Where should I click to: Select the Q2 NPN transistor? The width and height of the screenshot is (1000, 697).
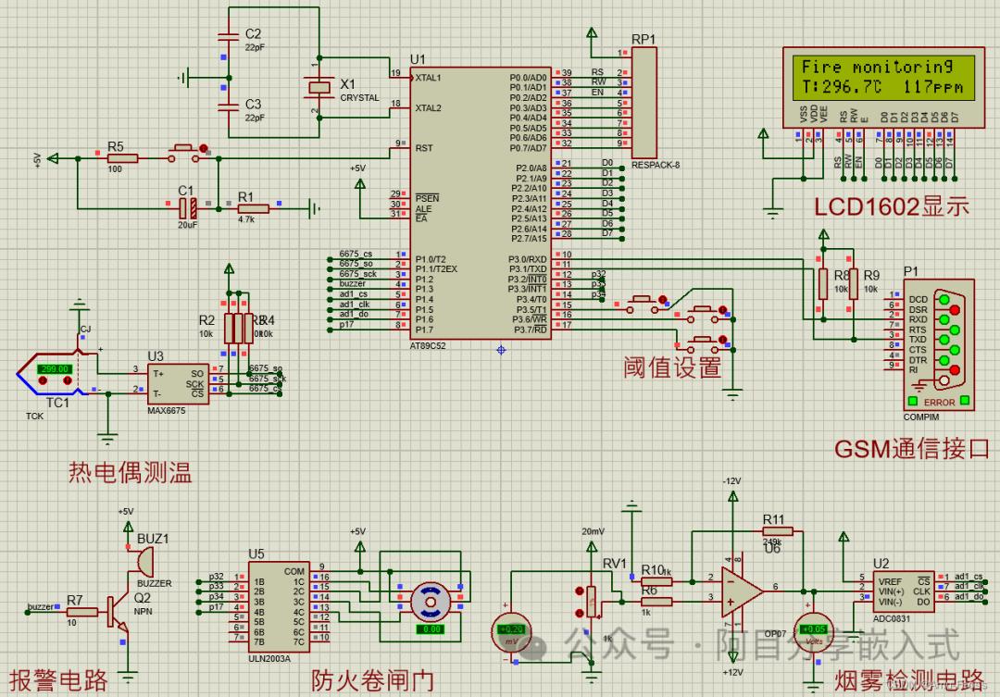tap(118, 612)
